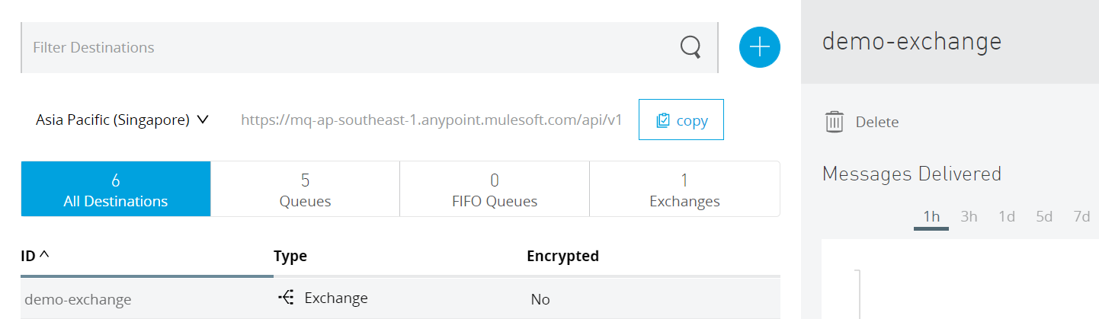Click the Delete label in side panel
This screenshot has width=1099, height=319.
click(x=877, y=122)
